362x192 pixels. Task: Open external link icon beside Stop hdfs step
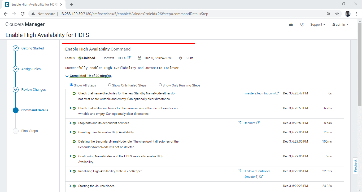[x=239, y=123]
